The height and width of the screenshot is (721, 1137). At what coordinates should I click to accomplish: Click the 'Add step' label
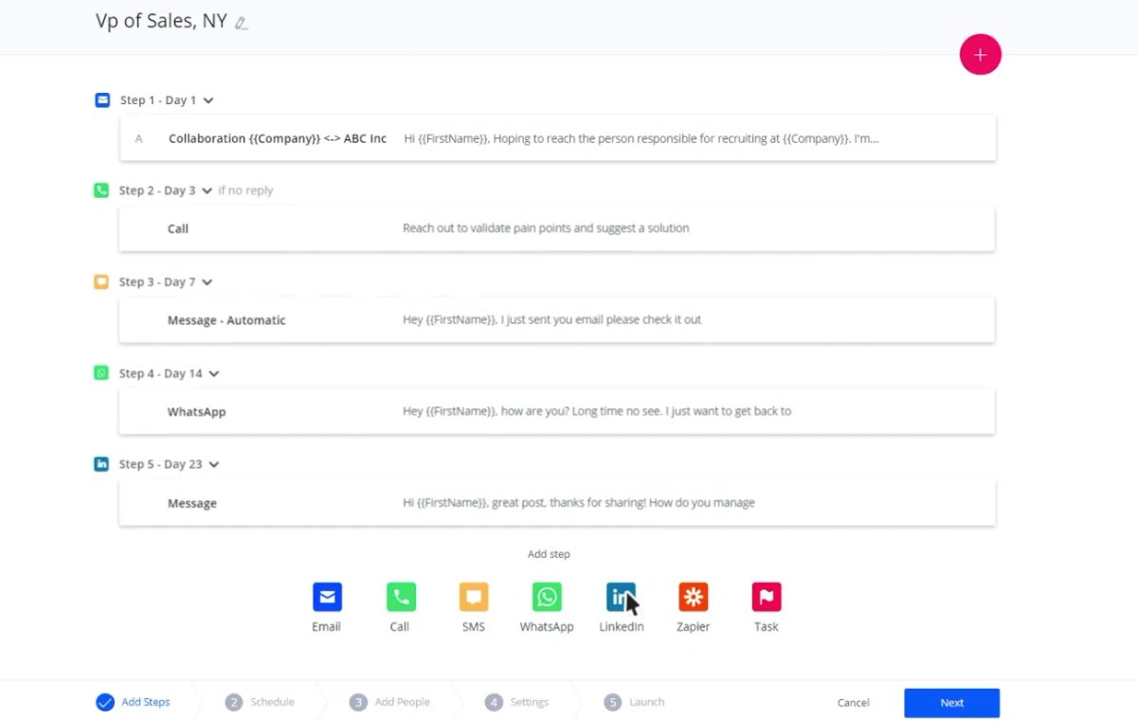pyautogui.click(x=549, y=554)
